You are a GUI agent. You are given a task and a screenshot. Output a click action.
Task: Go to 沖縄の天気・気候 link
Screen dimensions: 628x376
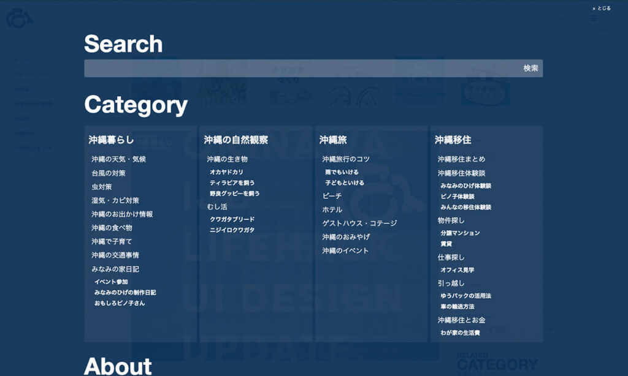(x=118, y=159)
